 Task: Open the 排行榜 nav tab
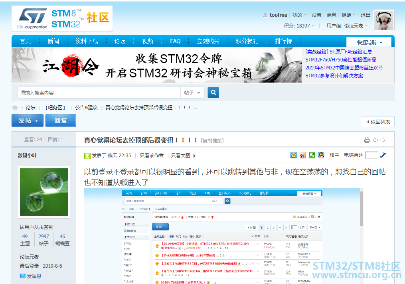(283, 41)
